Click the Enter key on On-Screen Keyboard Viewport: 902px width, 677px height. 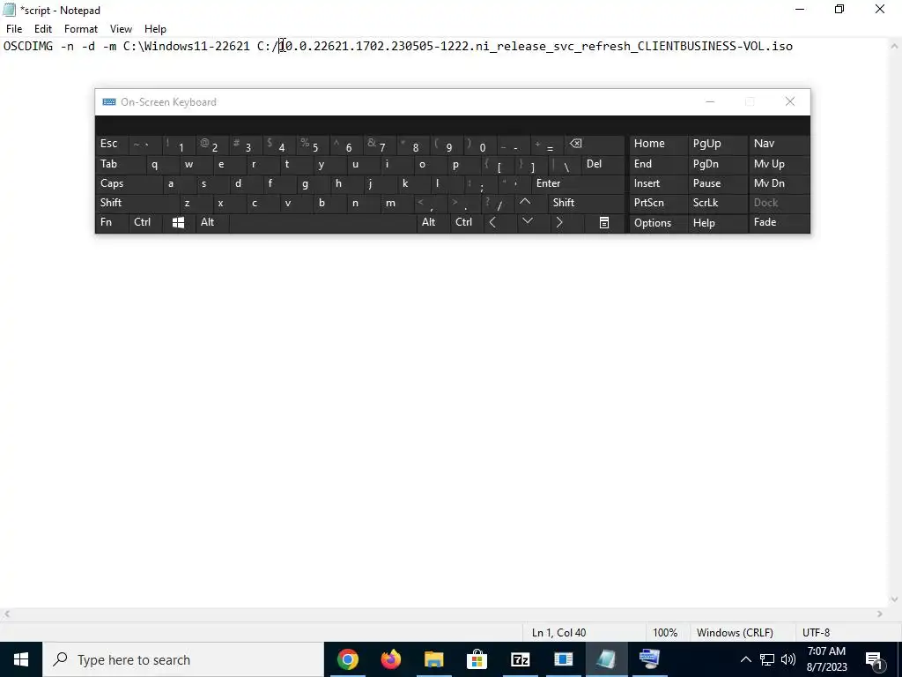tap(578, 183)
